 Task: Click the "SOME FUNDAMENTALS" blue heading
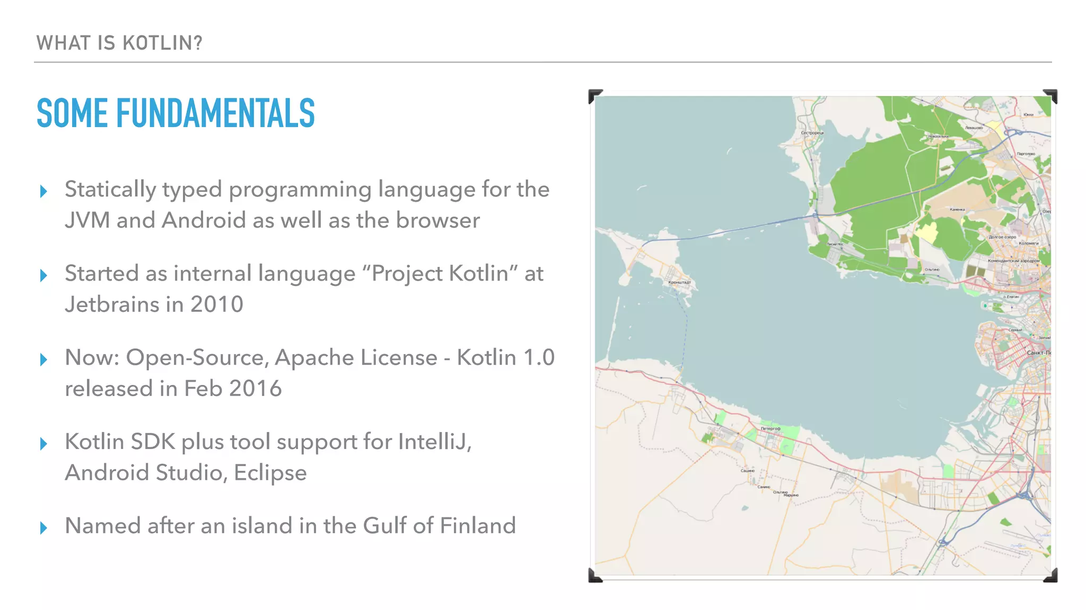pyautogui.click(x=176, y=113)
